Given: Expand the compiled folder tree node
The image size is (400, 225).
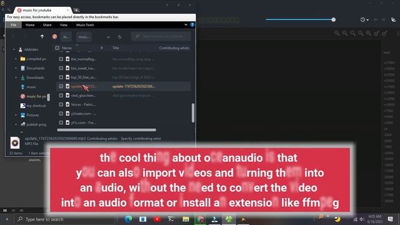Looking at the screenshot, I should [16, 59].
